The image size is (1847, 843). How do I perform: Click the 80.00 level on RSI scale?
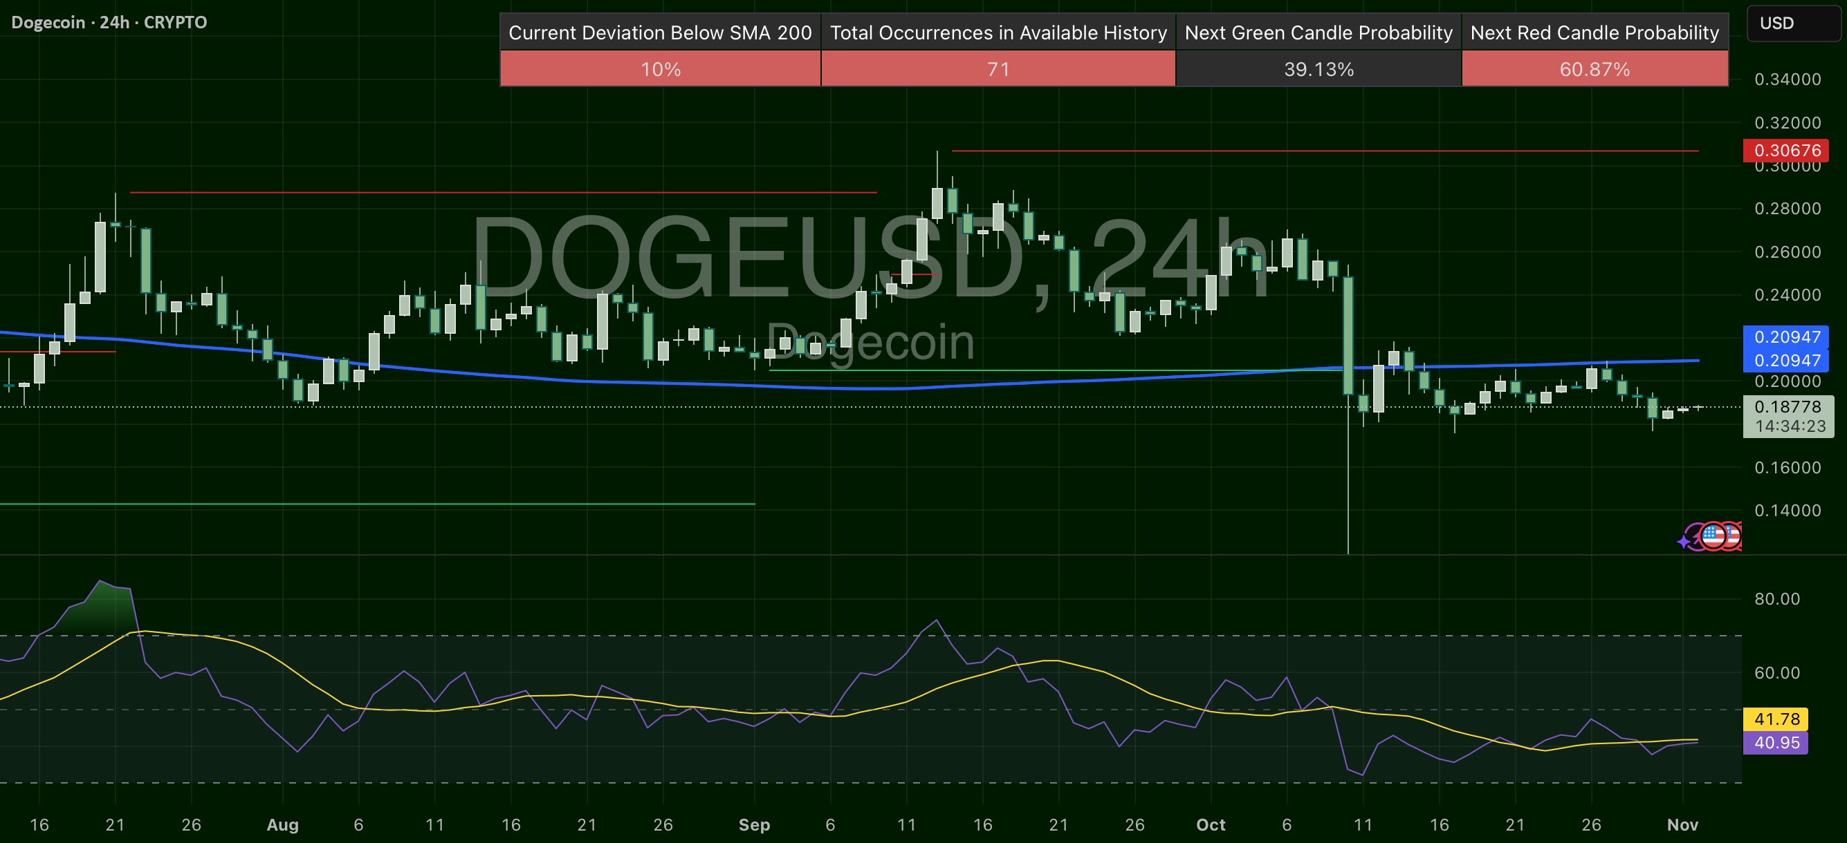(1776, 599)
